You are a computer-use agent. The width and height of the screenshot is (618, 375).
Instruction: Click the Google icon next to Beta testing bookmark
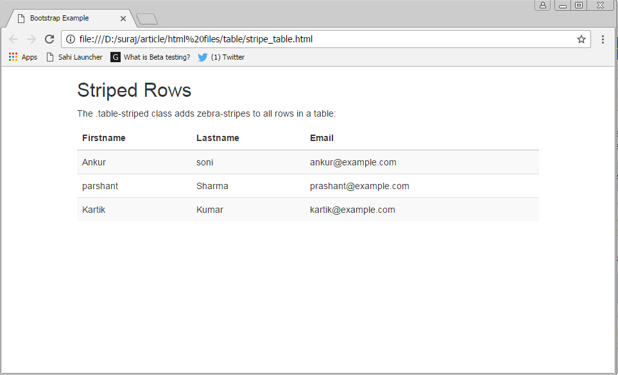point(115,57)
